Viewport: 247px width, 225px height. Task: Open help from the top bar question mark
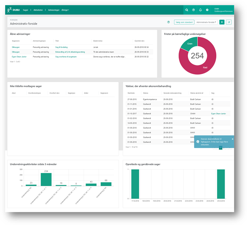(194, 10)
